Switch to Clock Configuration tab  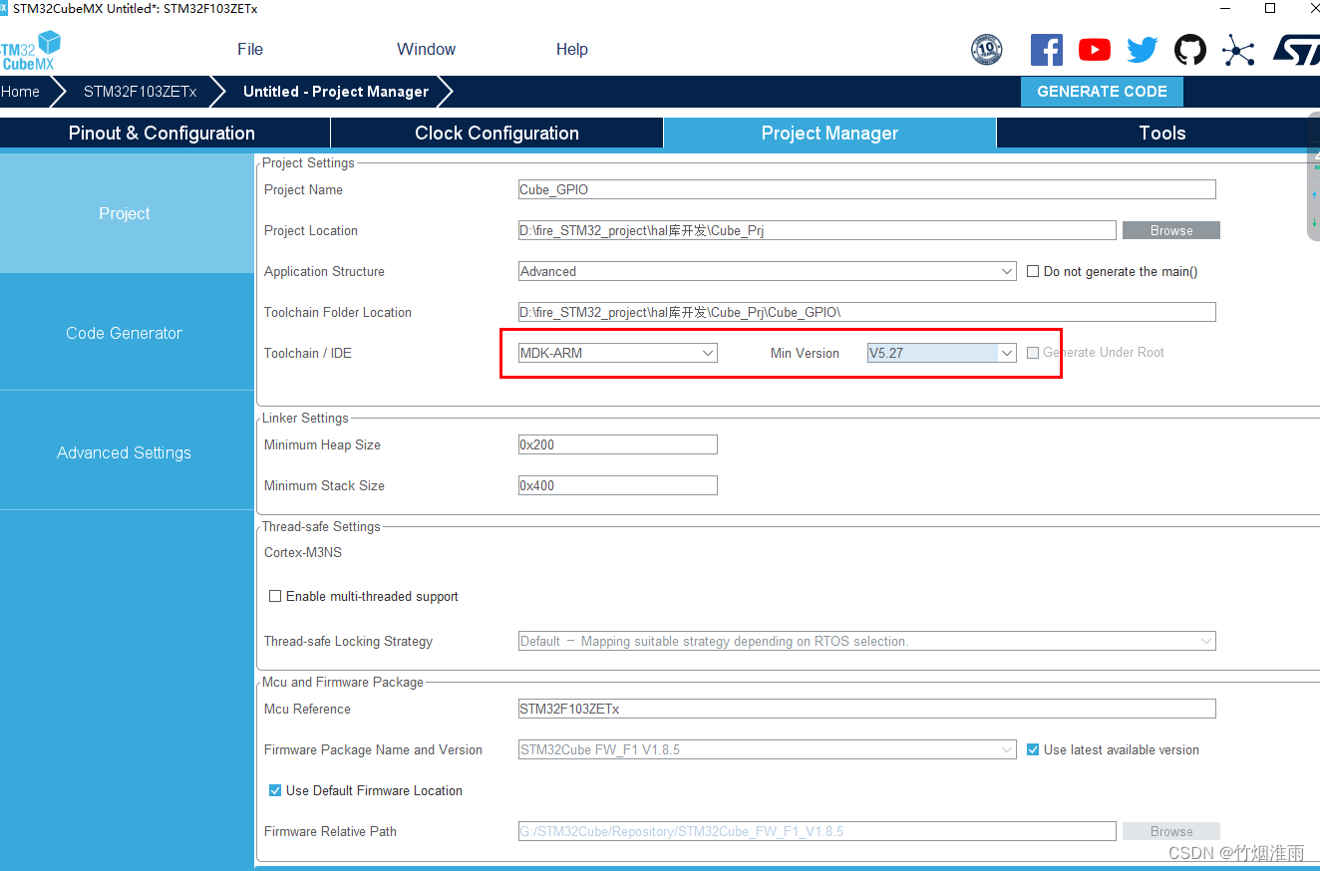click(x=496, y=133)
